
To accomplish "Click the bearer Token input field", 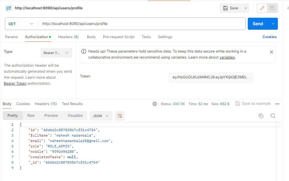I will 211,77.
